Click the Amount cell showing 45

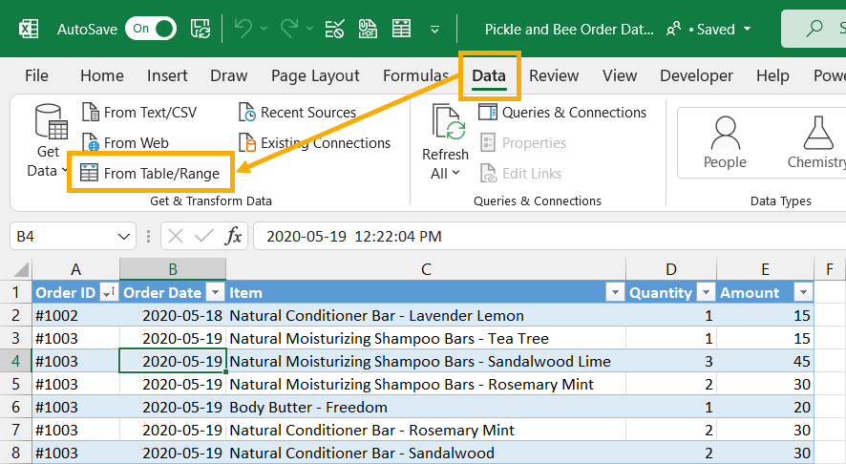coord(765,361)
